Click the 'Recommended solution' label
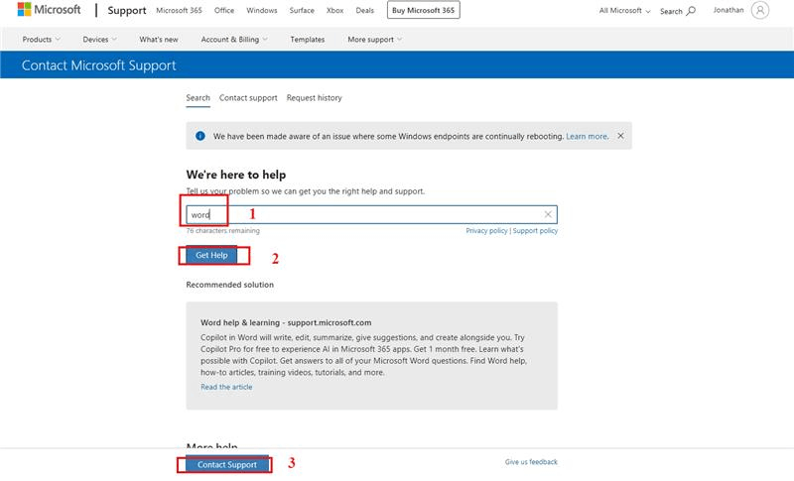The image size is (794, 481). tap(230, 285)
